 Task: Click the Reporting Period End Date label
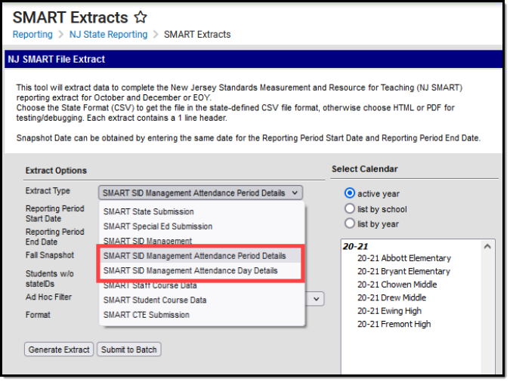tap(55, 237)
